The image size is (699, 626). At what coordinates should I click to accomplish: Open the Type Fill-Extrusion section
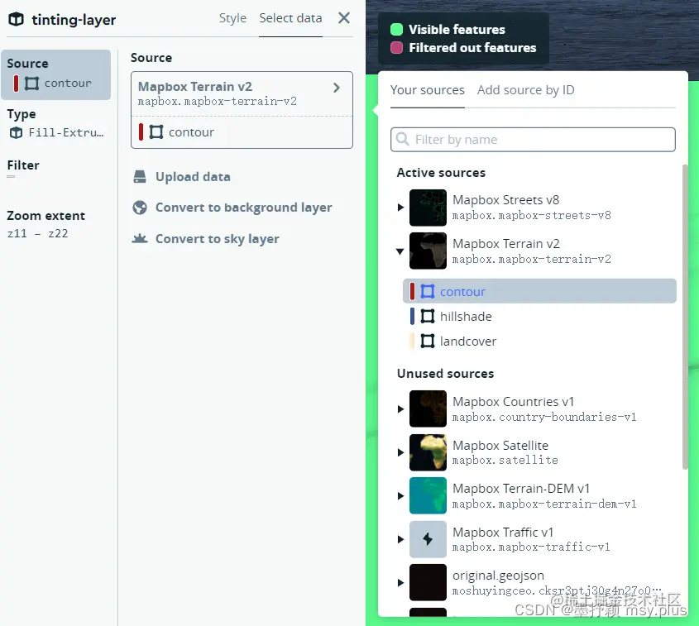(x=55, y=124)
